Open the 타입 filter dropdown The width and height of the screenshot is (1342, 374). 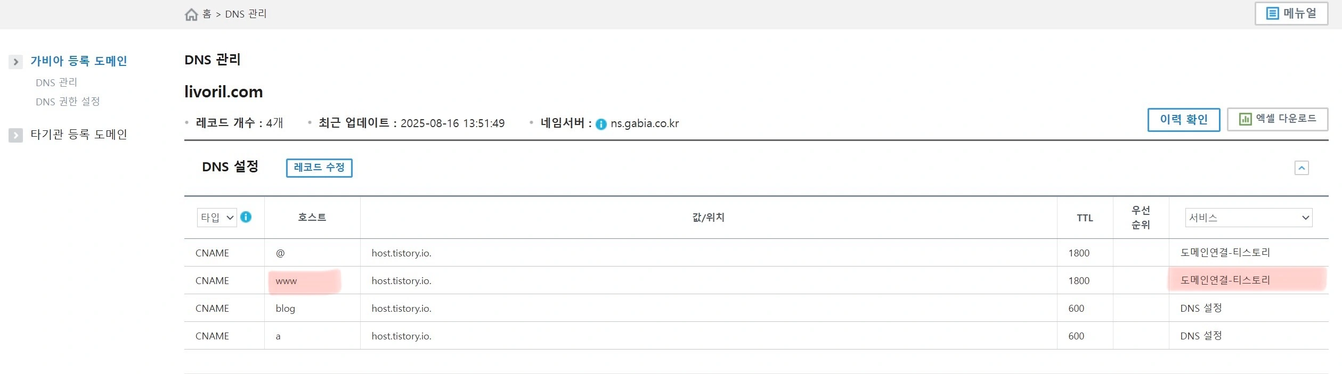click(x=217, y=217)
